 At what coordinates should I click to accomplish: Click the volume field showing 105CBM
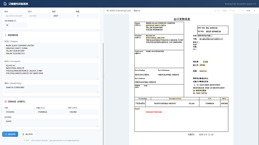83,112
